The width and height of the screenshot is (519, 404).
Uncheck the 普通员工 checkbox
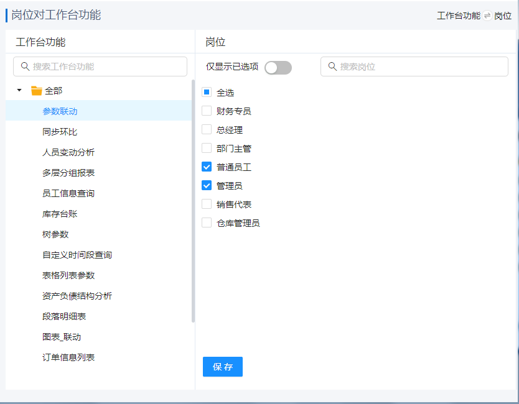click(207, 167)
